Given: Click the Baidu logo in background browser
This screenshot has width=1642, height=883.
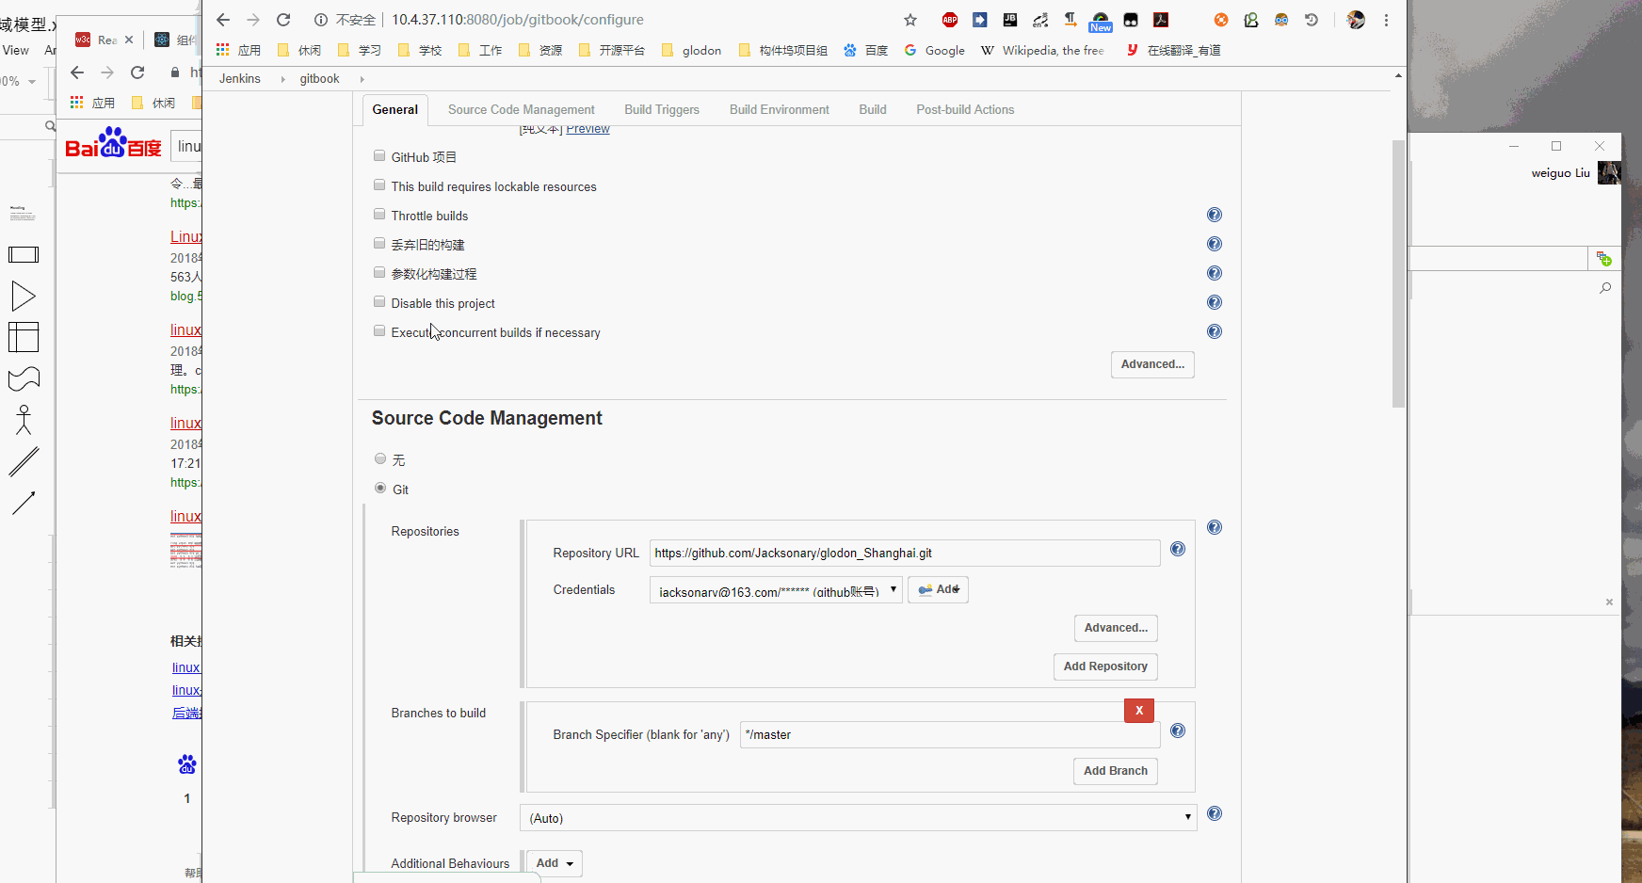Looking at the screenshot, I should pyautogui.click(x=113, y=143).
